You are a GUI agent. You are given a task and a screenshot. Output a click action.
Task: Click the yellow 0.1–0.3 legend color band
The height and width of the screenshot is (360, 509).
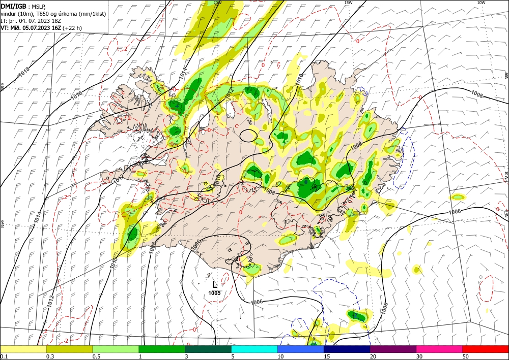click(23, 349)
